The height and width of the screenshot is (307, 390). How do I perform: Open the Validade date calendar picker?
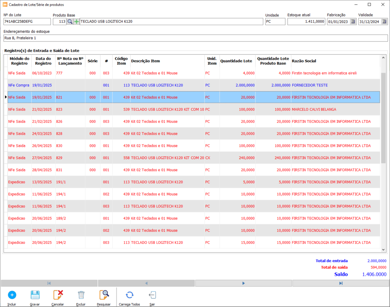384,22
